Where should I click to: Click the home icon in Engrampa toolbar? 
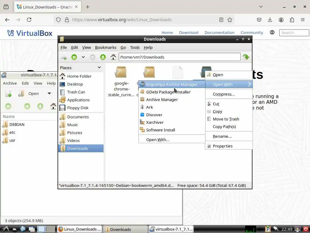(53, 106)
